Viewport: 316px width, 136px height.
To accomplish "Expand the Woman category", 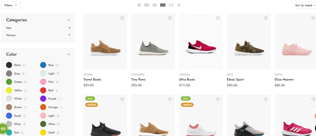I will click(x=69, y=35).
